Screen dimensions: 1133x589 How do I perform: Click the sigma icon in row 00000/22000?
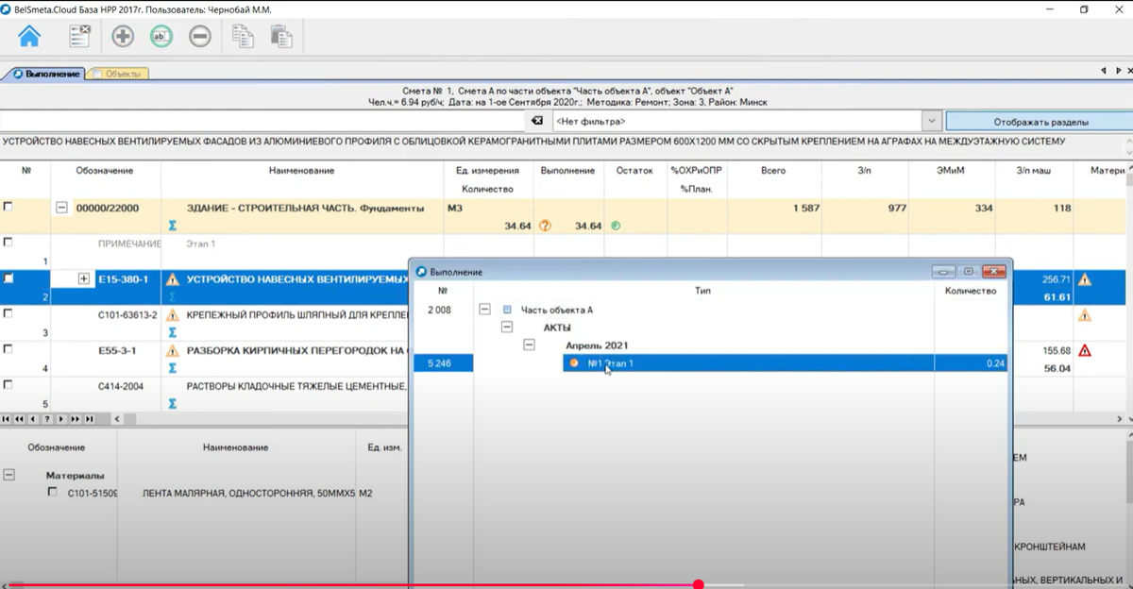coord(172,226)
